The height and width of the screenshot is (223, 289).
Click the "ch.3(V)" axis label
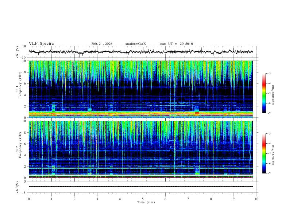[x=18, y=187]
